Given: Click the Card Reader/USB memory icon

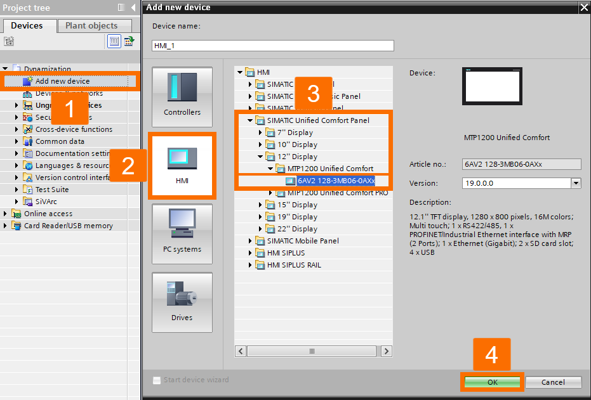Looking at the screenshot, I should 17,226.
